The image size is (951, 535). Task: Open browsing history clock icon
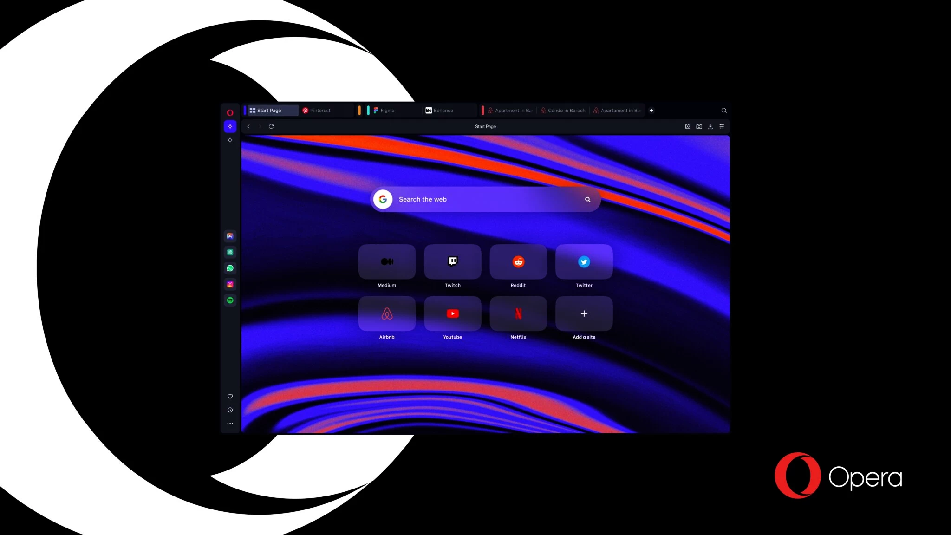[x=230, y=410]
